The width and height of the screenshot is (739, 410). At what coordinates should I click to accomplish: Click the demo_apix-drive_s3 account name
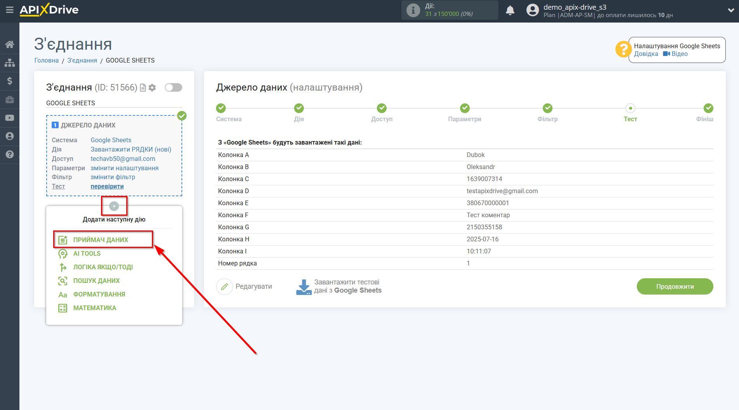click(575, 7)
